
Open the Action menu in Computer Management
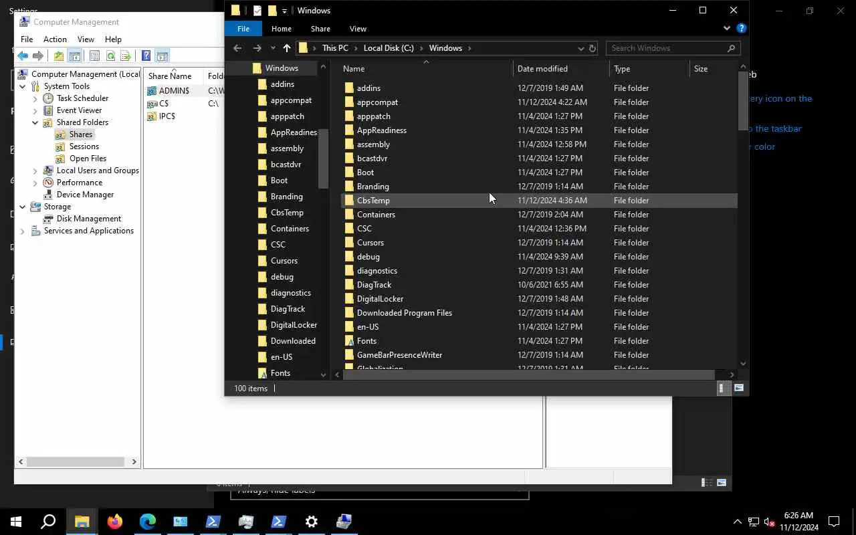(x=55, y=39)
